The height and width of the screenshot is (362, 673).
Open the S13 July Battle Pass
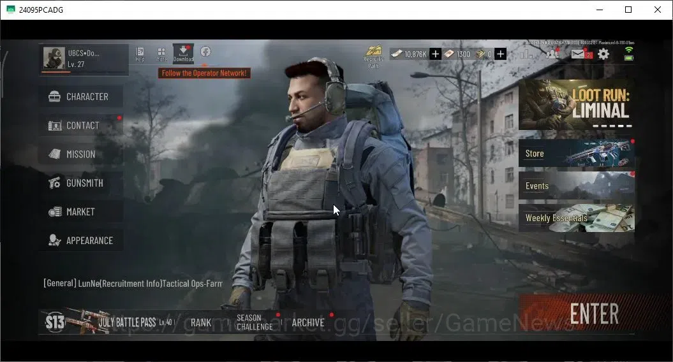pos(108,322)
